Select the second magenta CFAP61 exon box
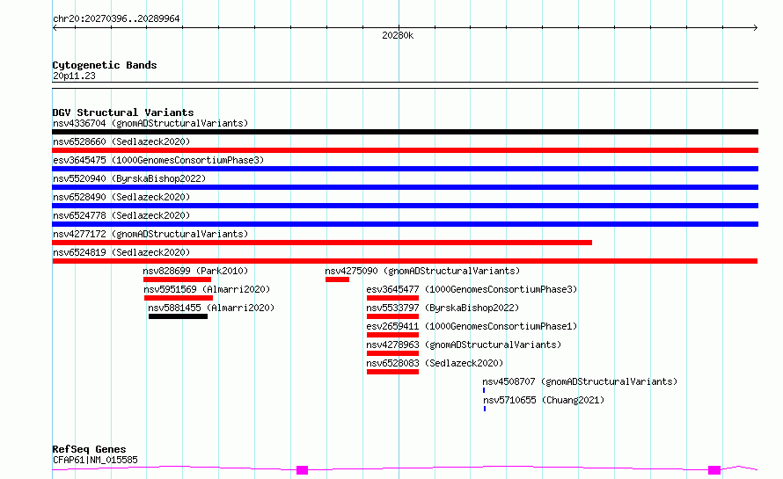 pyautogui.click(x=714, y=470)
